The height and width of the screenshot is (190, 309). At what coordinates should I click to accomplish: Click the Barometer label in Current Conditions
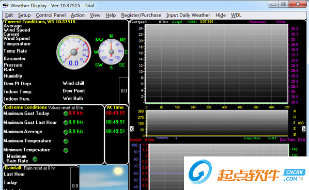(x=14, y=59)
